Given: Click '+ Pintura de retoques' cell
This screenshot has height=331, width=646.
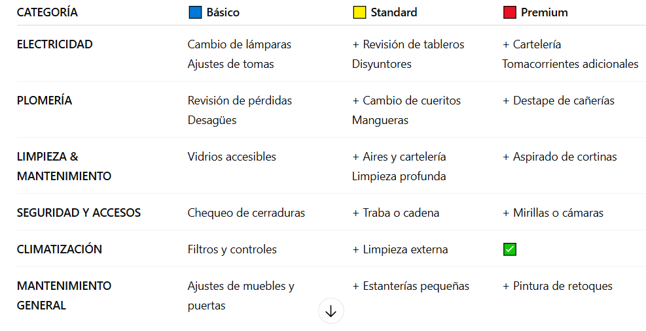Looking at the screenshot, I should tap(558, 286).
